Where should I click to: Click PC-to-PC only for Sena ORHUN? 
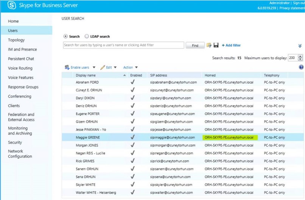click(x=274, y=177)
